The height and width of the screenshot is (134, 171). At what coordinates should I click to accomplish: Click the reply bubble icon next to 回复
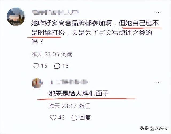point(74,117)
